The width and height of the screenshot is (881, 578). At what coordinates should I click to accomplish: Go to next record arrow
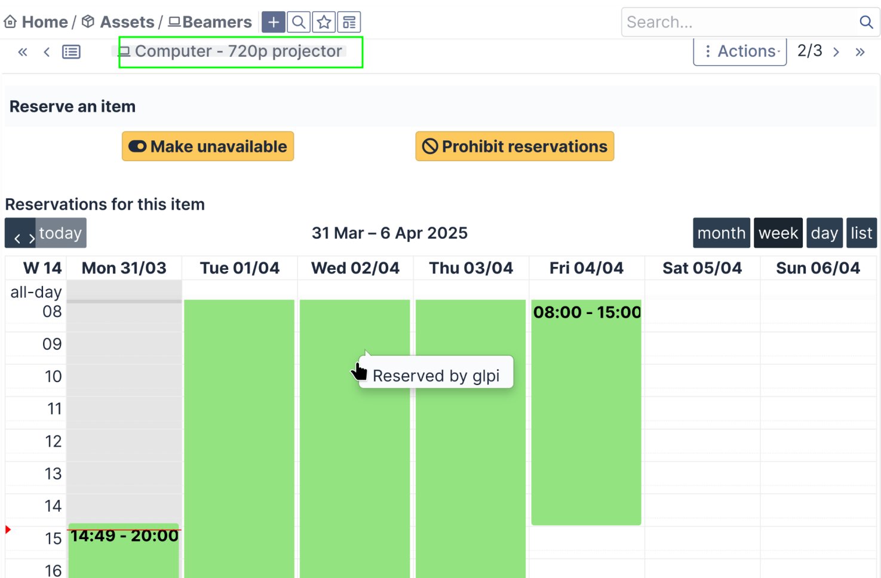(836, 52)
